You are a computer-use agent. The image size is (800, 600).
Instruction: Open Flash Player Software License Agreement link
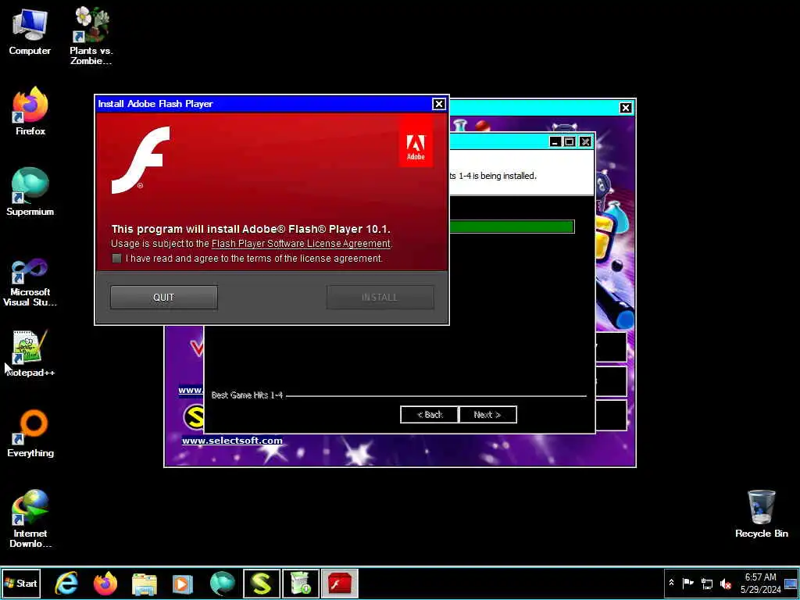click(301, 244)
